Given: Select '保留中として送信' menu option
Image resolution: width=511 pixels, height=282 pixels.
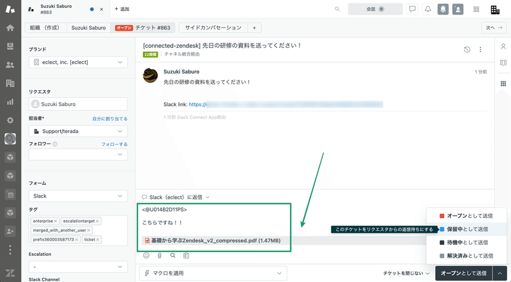Looking at the screenshot, I should coord(466,229).
